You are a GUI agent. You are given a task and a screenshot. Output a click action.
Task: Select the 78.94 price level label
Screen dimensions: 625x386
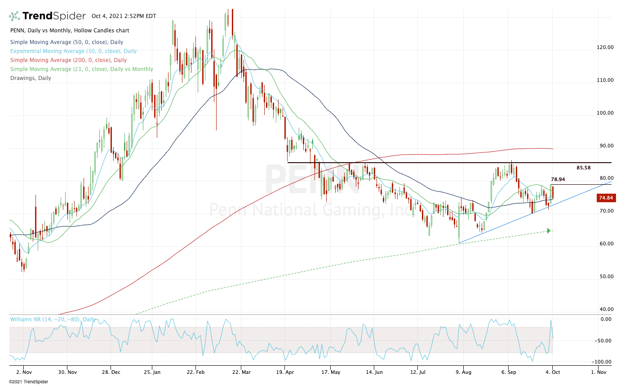(x=558, y=179)
